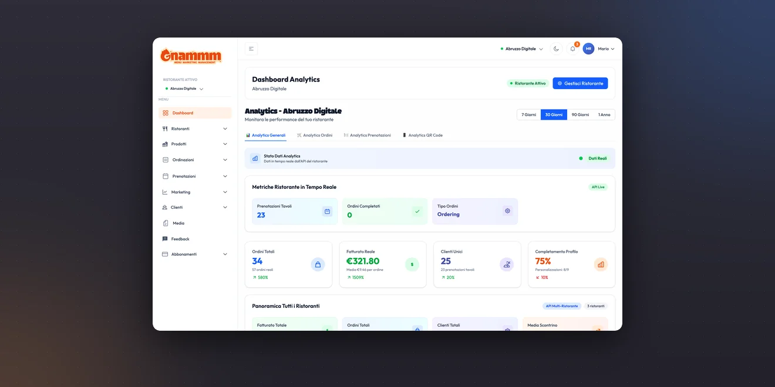Switch to the Analytics Ordini tab
Viewport: 775px width, 387px height.
pos(315,135)
